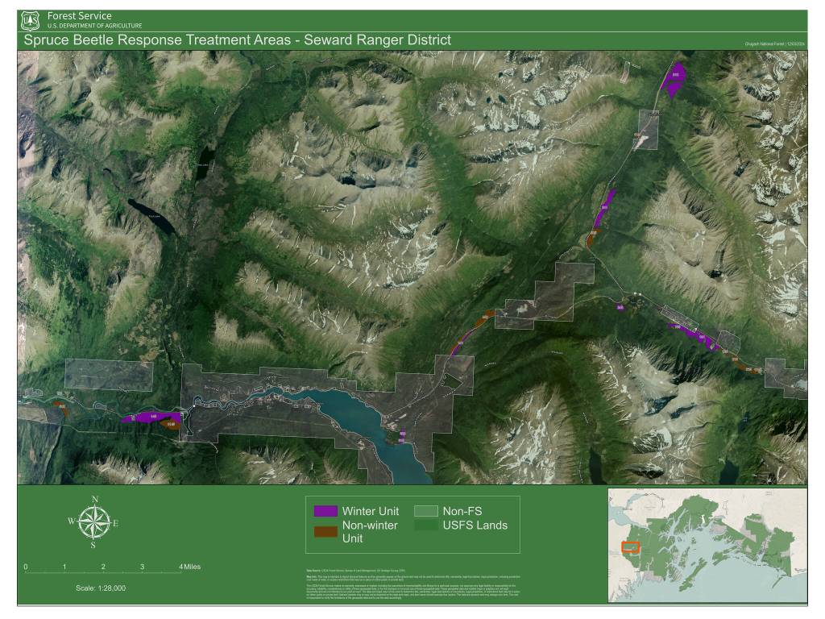The height and width of the screenshot is (619, 825).
Task: Click the Forest Service shield logo
Action: [x=31, y=20]
